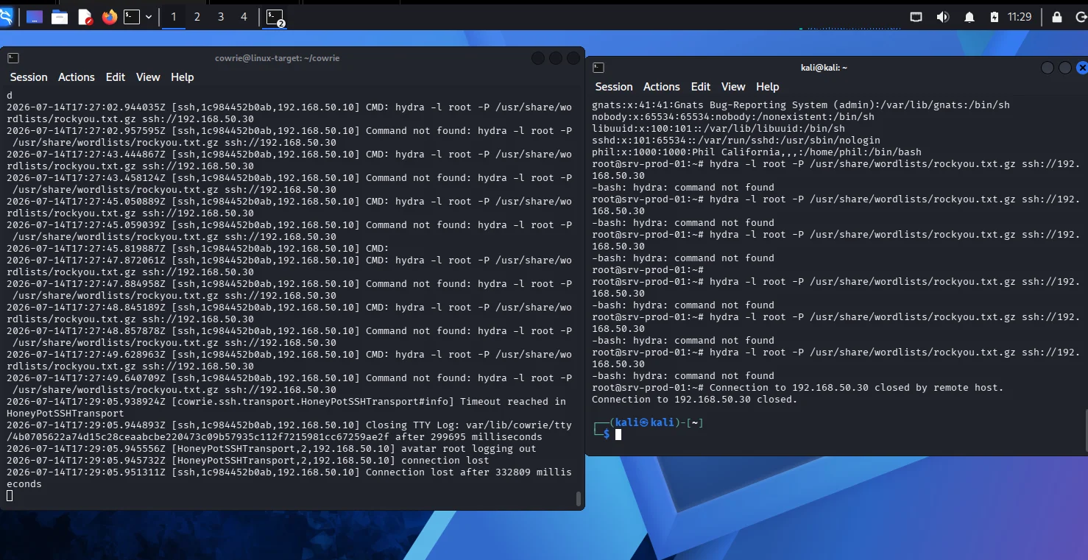Expand the terminal launcher dropdown arrow
This screenshot has height=560, width=1088.
pos(149,17)
